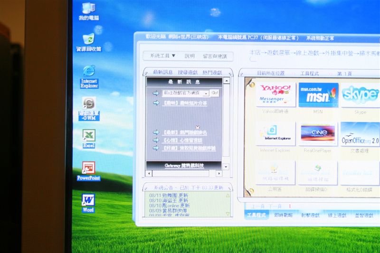Viewport: 380px width, 253px height.
Task: Switch to the 最新訊息 tab
Action: click(x=162, y=72)
